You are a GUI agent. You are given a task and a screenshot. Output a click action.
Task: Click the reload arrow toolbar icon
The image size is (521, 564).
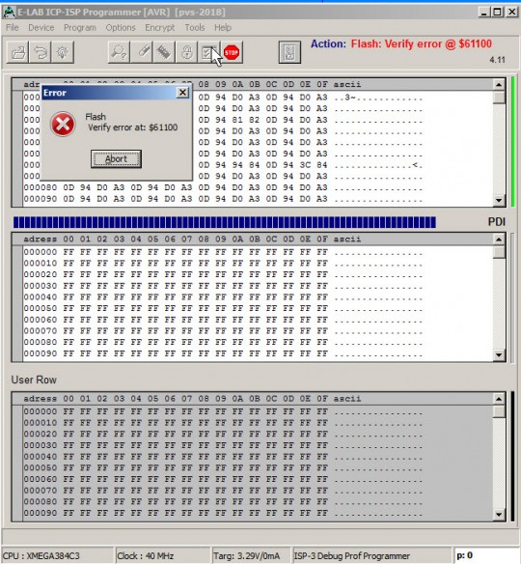[40, 52]
